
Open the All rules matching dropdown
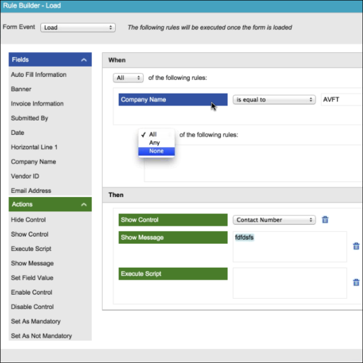point(128,78)
